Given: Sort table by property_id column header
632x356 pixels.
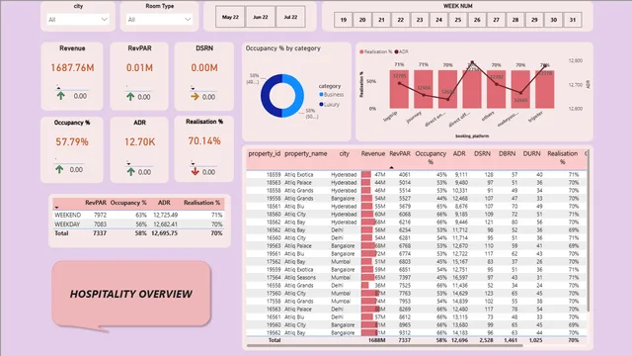Looking at the screenshot, I should 264,154.
